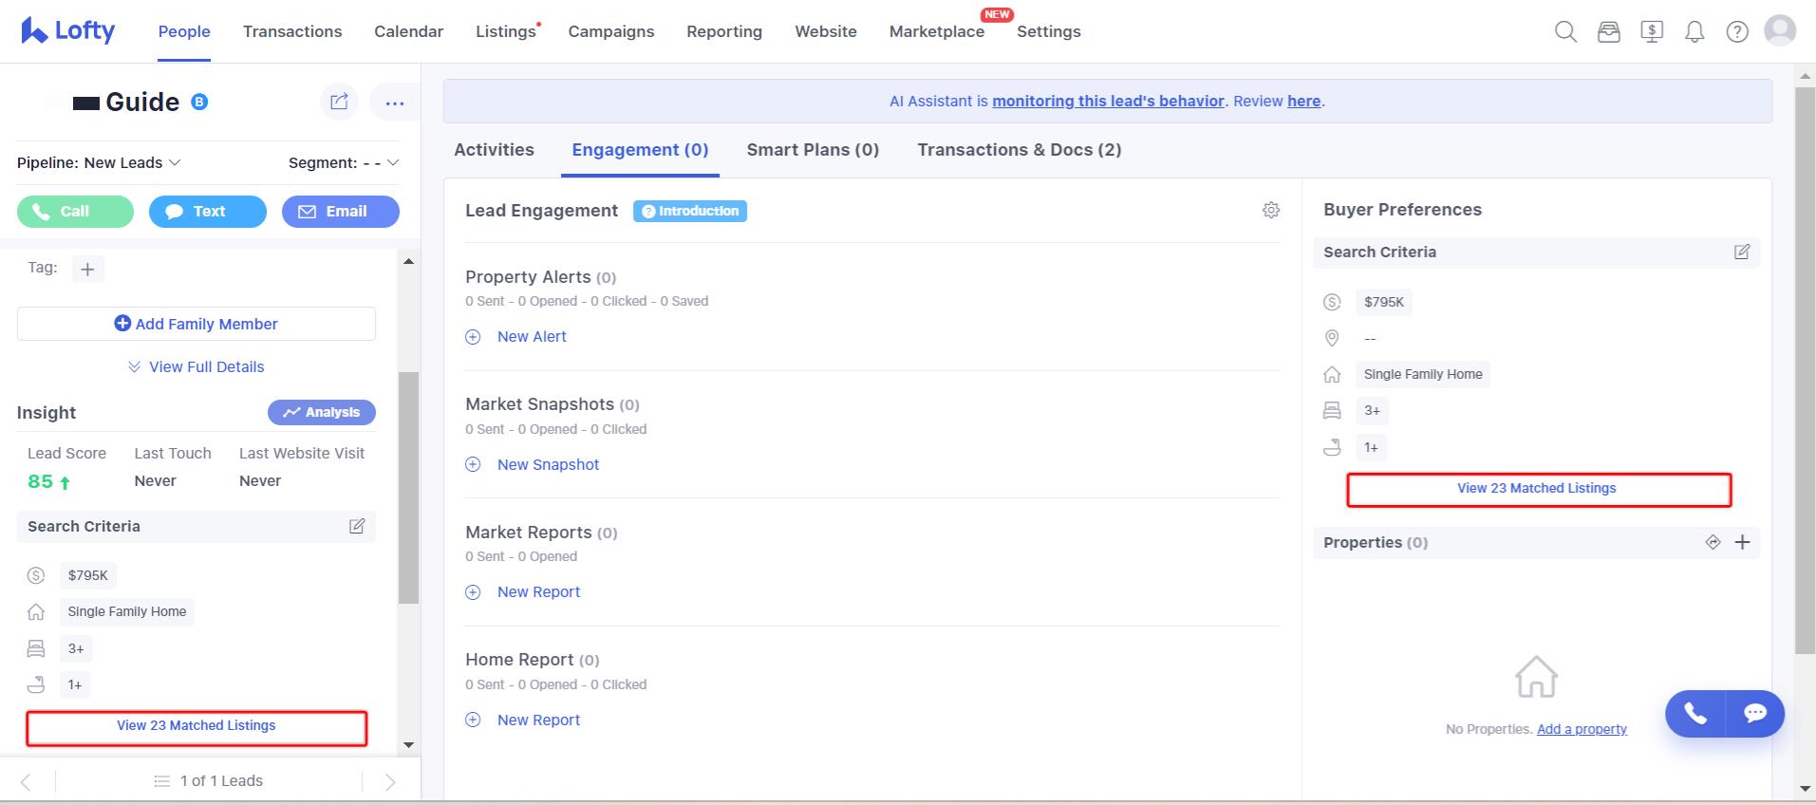Switch to Transactions & Docs (2) tab
This screenshot has height=805, width=1816.
tap(1020, 150)
